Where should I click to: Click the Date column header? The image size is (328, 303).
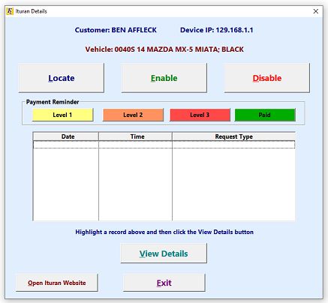click(66, 136)
